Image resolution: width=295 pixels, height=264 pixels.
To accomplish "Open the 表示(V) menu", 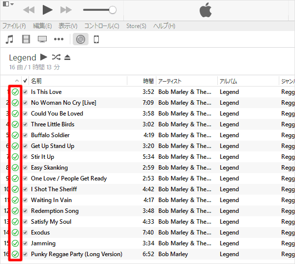I will click(68, 26).
